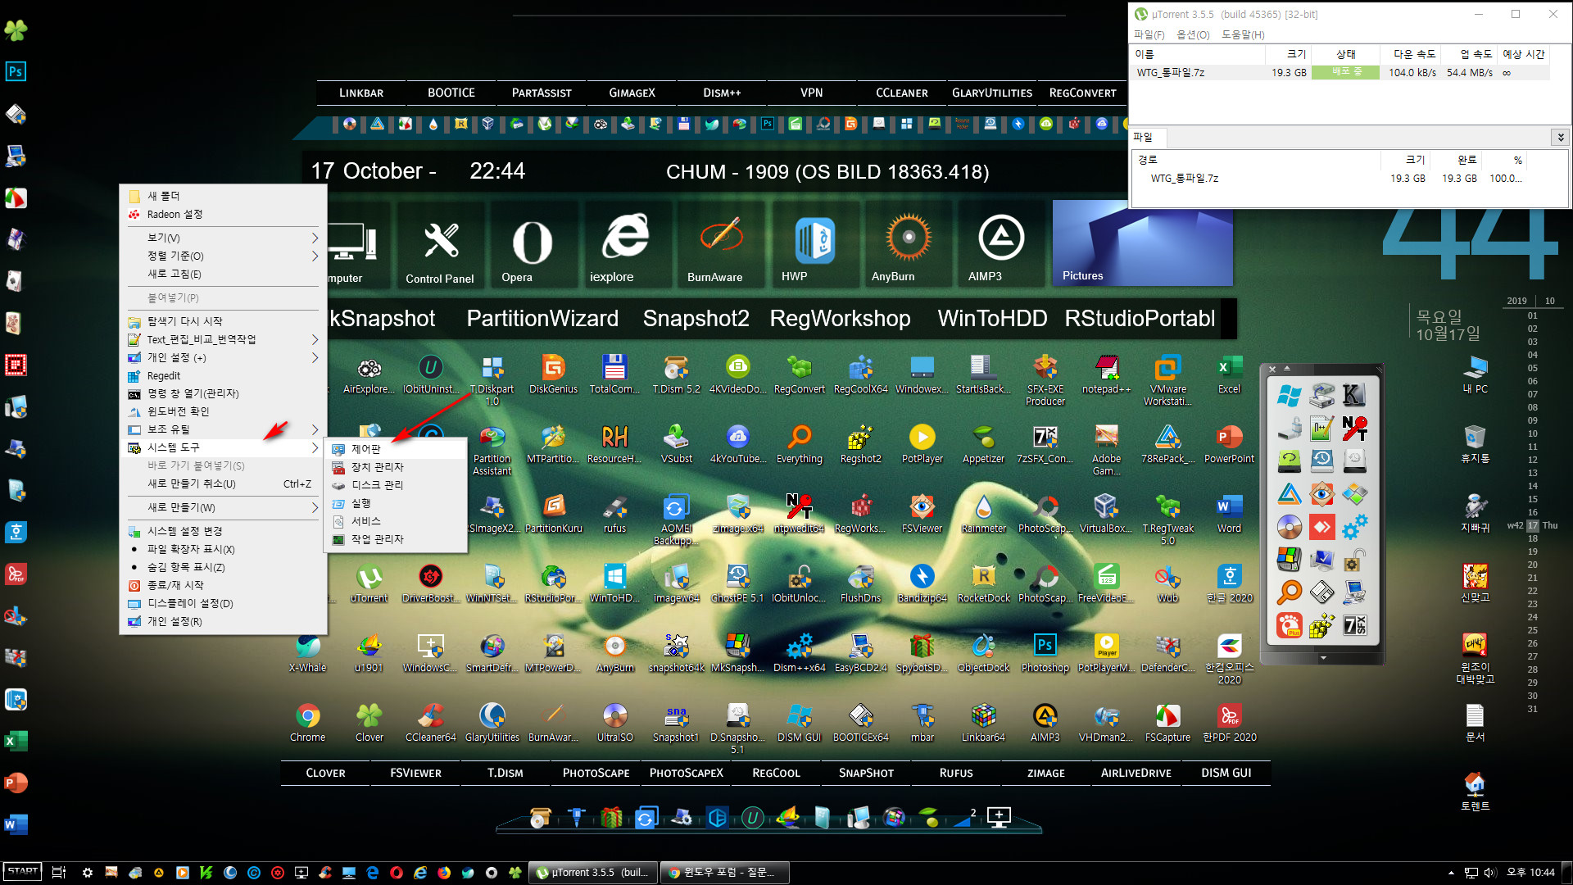1573x885 pixels.
Task: Open the VMware Workstation icon
Action: tap(1167, 380)
